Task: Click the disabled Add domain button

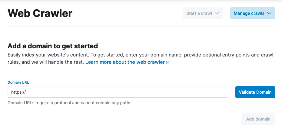Action: [258, 119]
